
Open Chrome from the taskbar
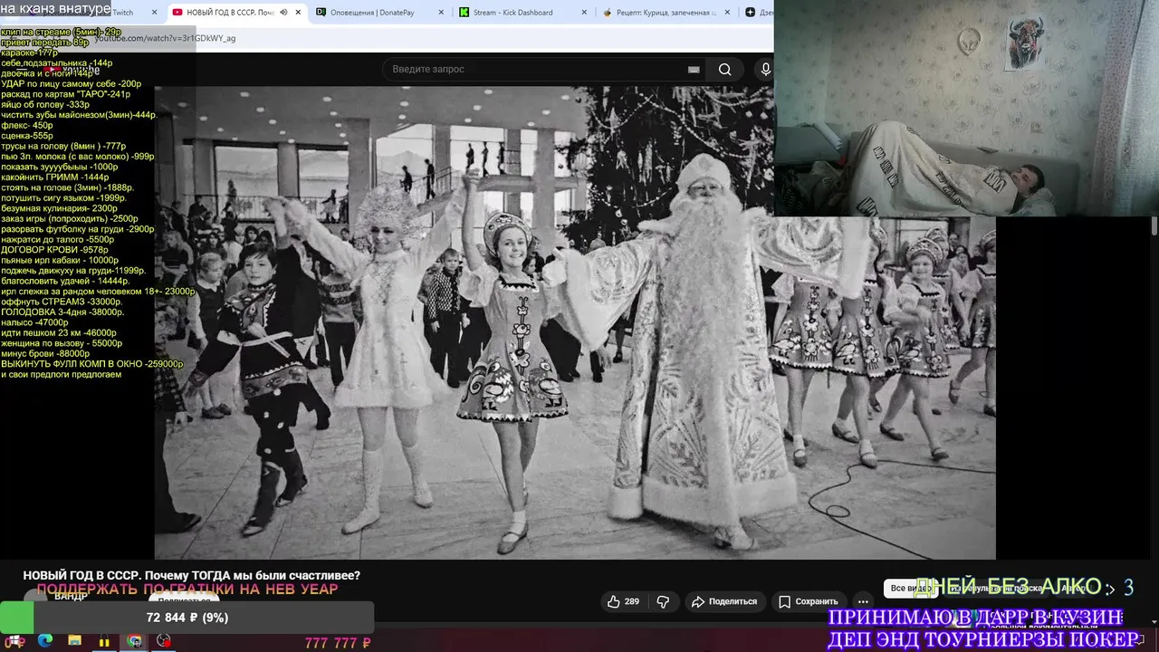[x=134, y=641]
